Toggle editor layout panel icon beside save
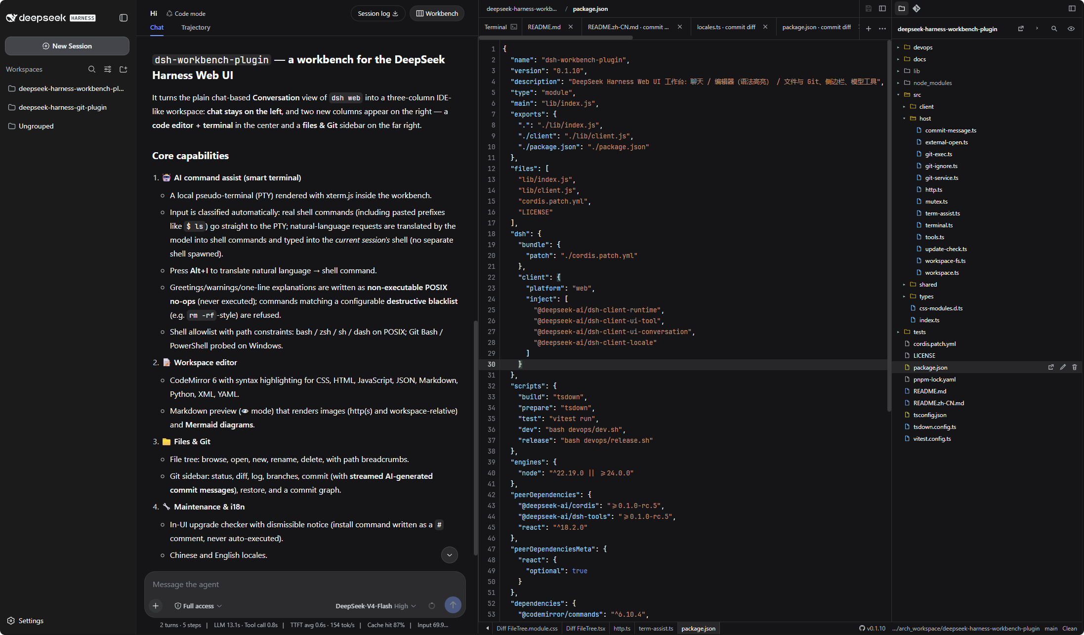Image resolution: width=1084 pixels, height=635 pixels. click(882, 8)
